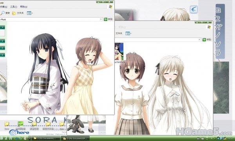Viewport: 235px width, 141px height.
Task: Collapse the open top sidebar pane in My Music
Action: pos(3,27)
